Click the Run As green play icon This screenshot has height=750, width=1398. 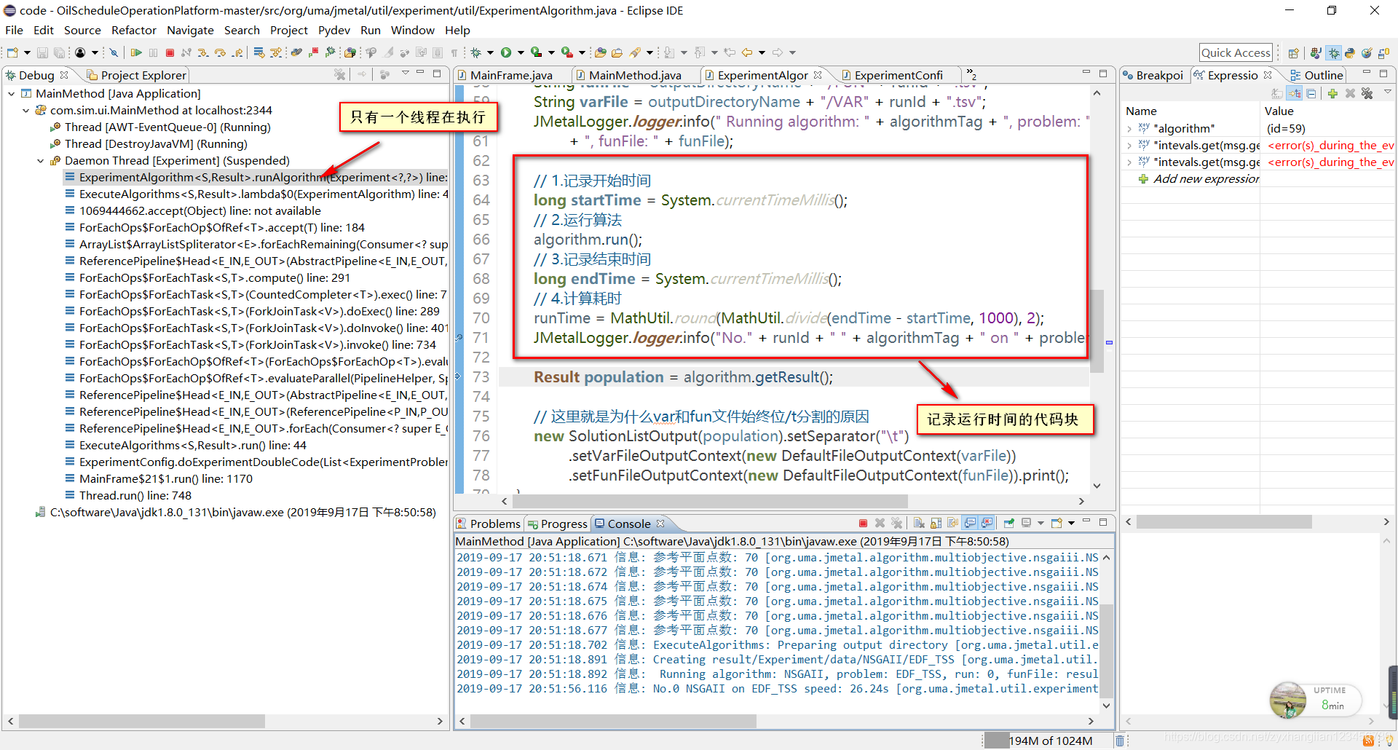click(x=508, y=52)
